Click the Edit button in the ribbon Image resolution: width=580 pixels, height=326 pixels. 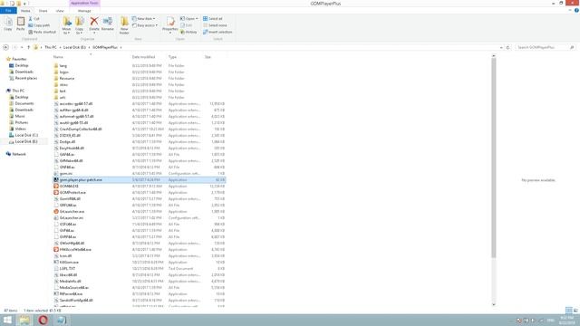tap(186, 25)
